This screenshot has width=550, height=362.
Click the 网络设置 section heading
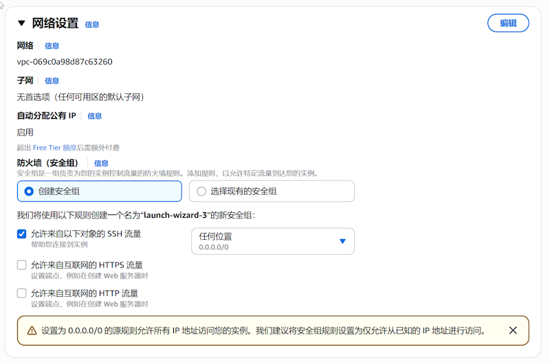pos(55,23)
